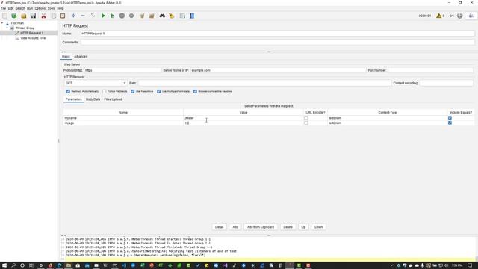Collapse the Thread Group tree node
This screenshot has width=478, height=269.
click(7, 28)
